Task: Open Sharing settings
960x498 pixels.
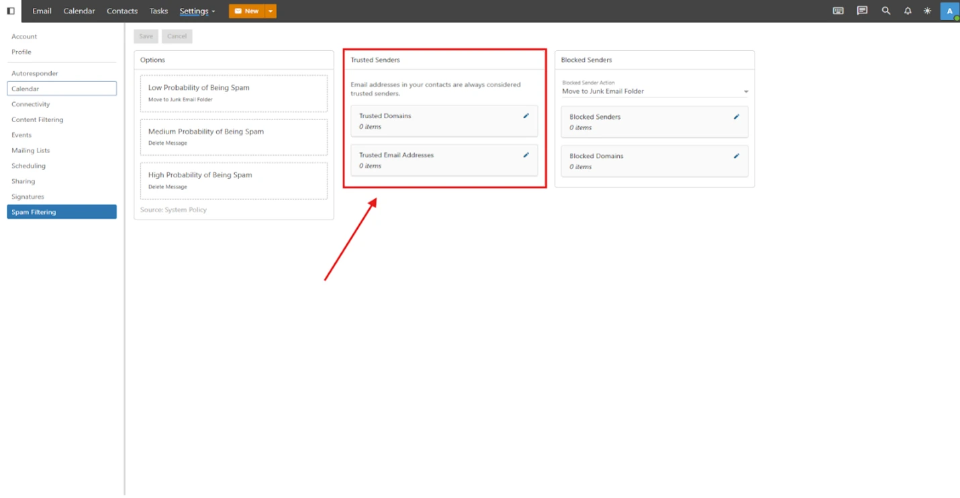Action: point(62,181)
